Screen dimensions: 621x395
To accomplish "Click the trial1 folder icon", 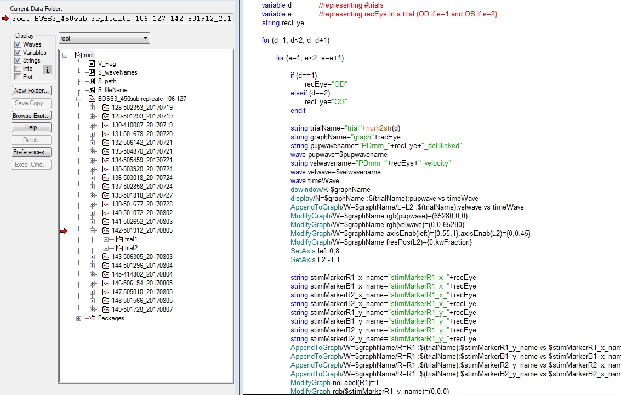I will 119,239.
